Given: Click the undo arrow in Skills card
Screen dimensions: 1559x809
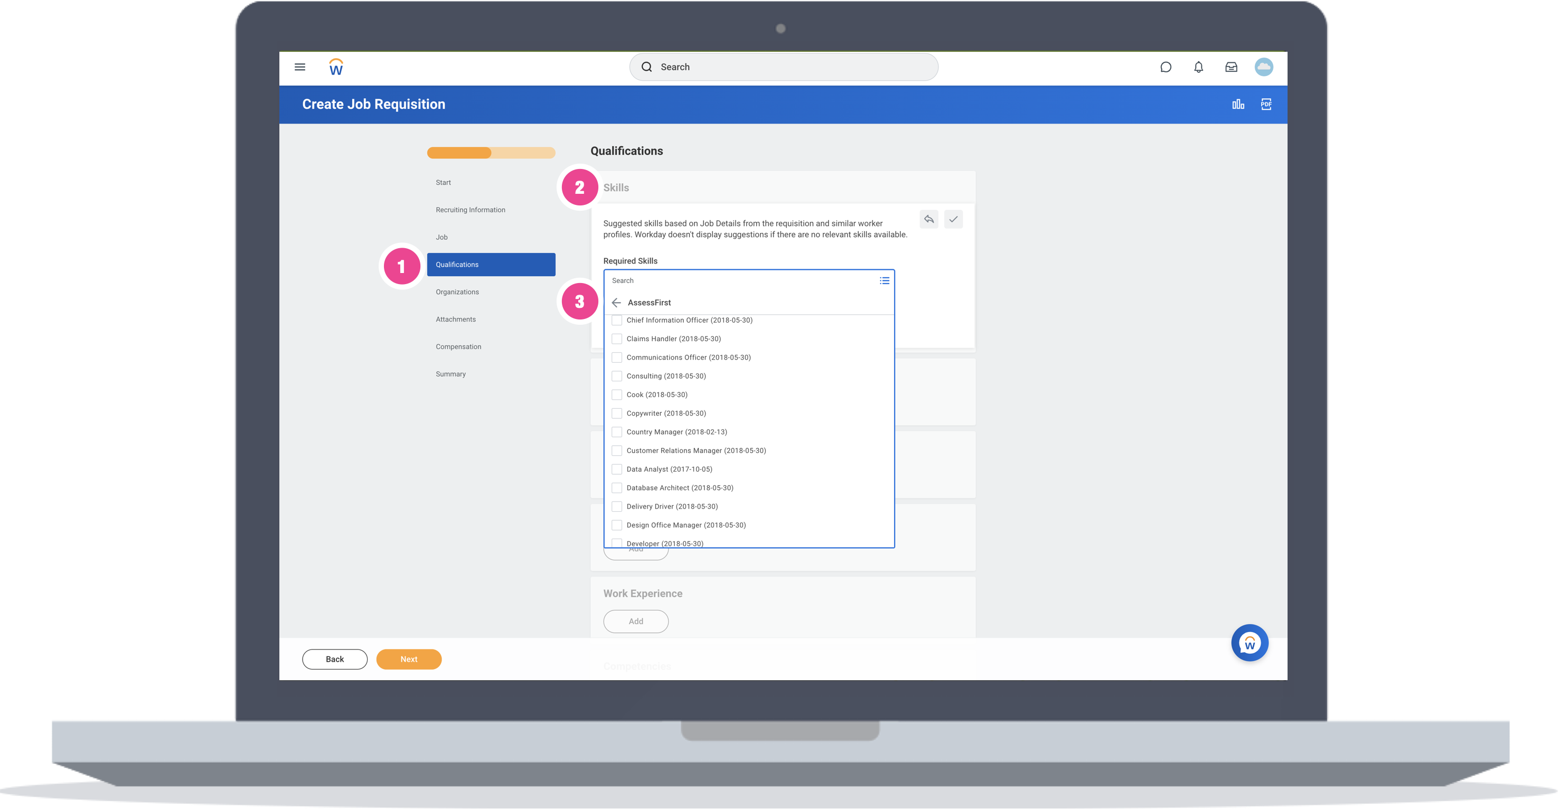Looking at the screenshot, I should (x=929, y=219).
